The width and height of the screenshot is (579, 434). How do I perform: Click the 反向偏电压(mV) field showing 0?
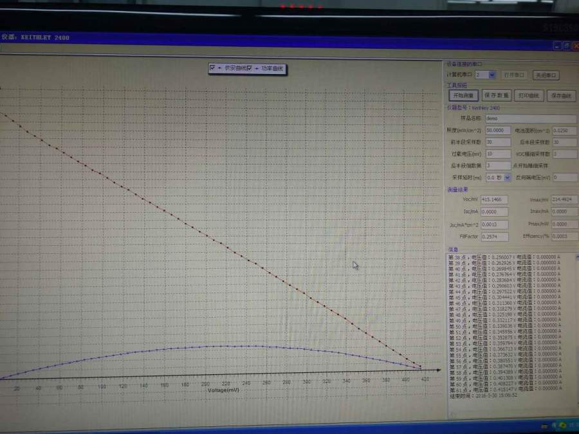click(565, 177)
